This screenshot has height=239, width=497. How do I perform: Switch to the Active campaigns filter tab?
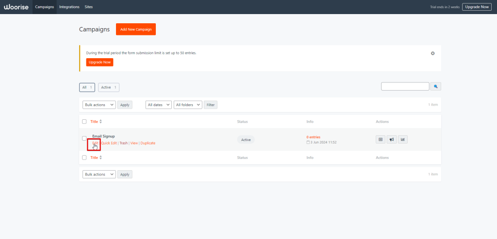point(109,87)
